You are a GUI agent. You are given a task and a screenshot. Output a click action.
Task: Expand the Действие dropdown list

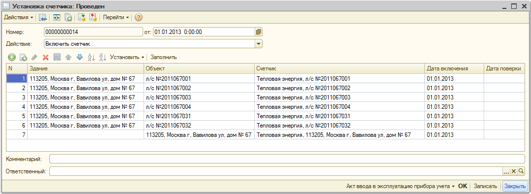259,44
